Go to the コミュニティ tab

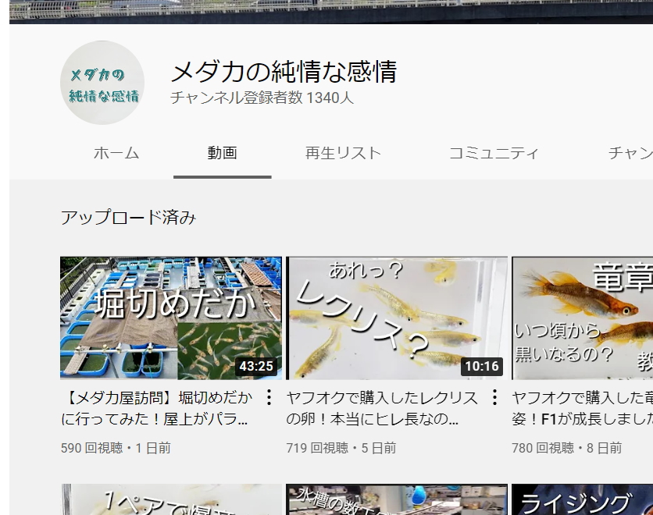pyautogui.click(x=494, y=153)
